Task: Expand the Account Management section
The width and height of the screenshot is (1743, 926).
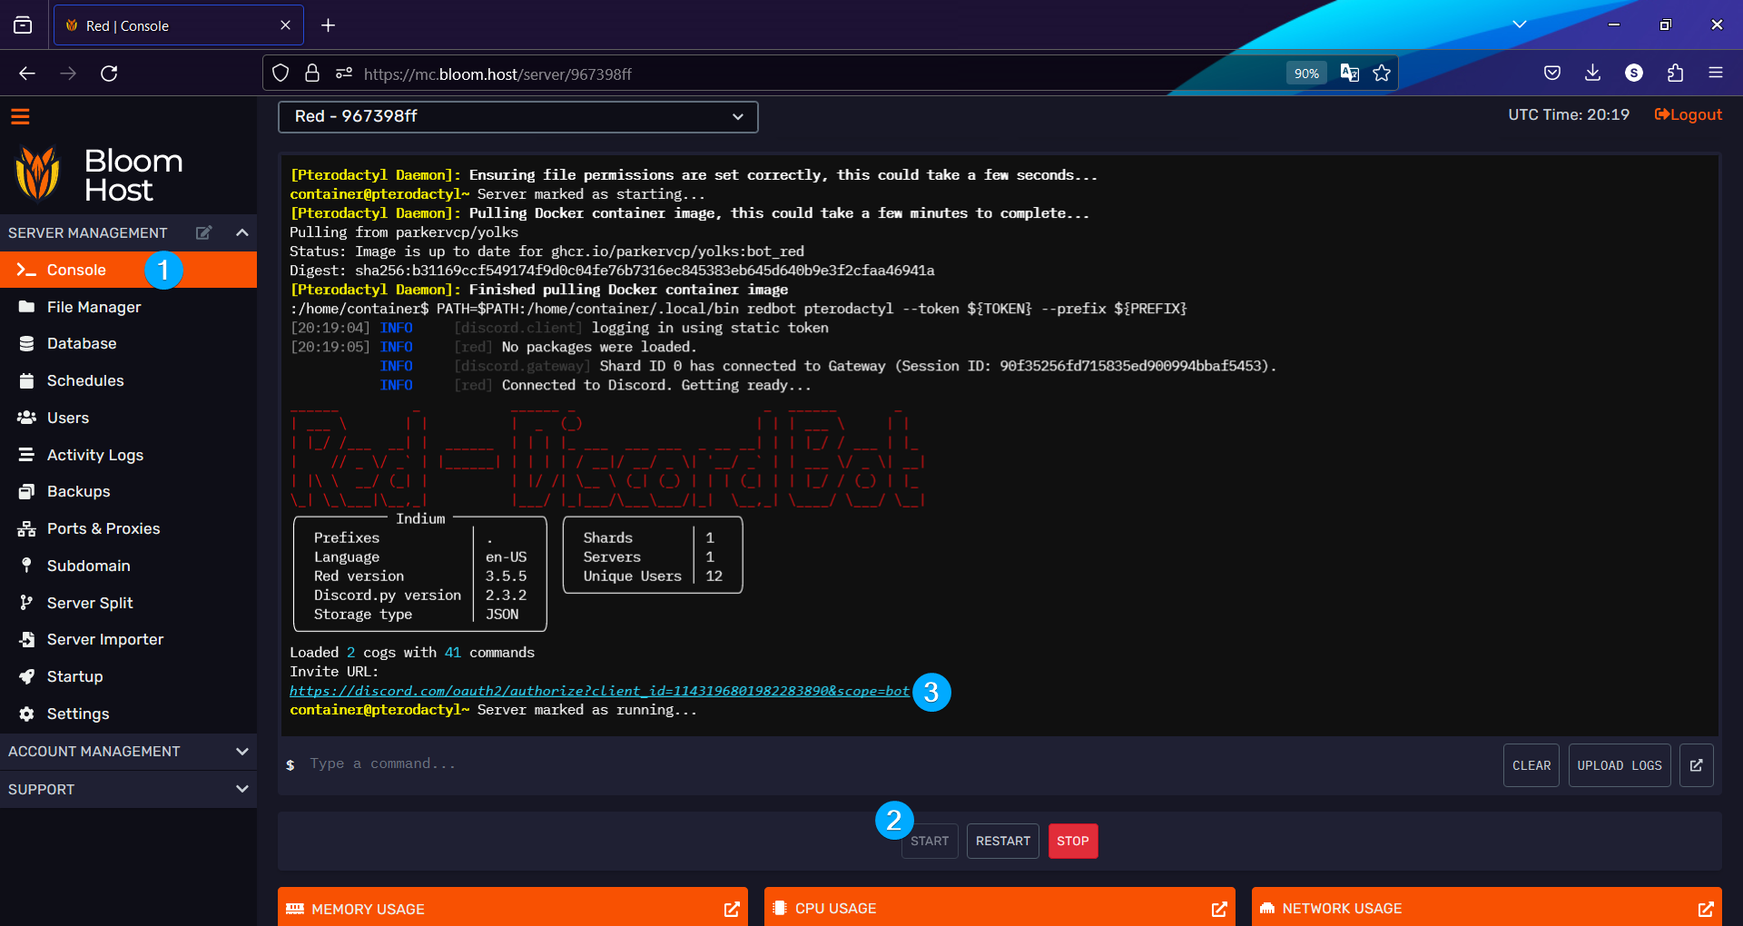Action: (128, 752)
